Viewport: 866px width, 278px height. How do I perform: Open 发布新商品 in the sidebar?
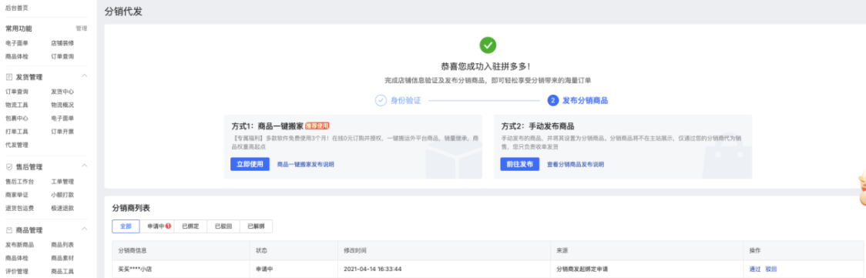tap(19, 245)
